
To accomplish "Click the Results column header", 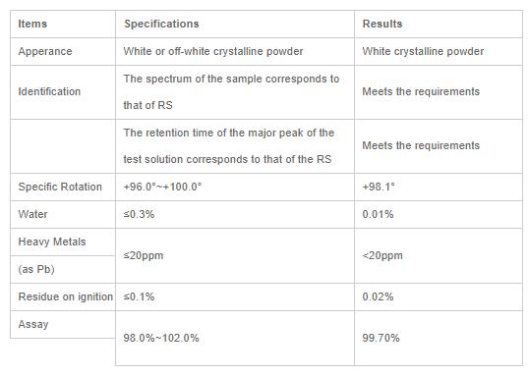I will (382, 24).
